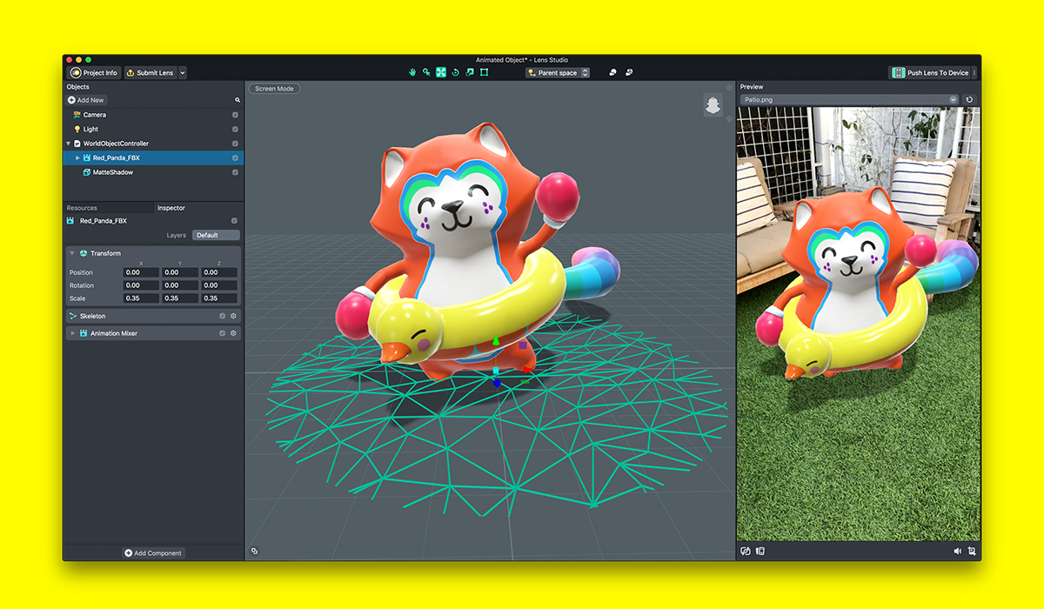Click the bottom-left viewport layout icon
This screenshot has height=609, width=1044.
pos(254,551)
